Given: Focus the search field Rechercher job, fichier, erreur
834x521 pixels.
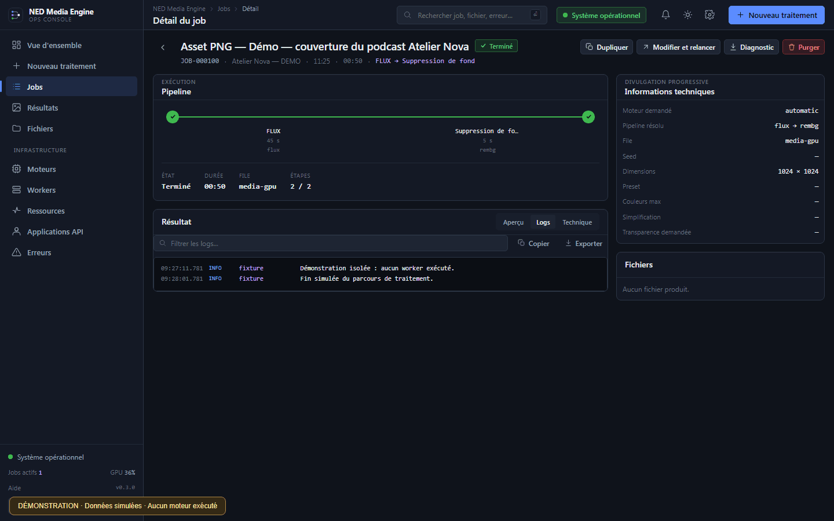Looking at the screenshot, I should (472, 15).
